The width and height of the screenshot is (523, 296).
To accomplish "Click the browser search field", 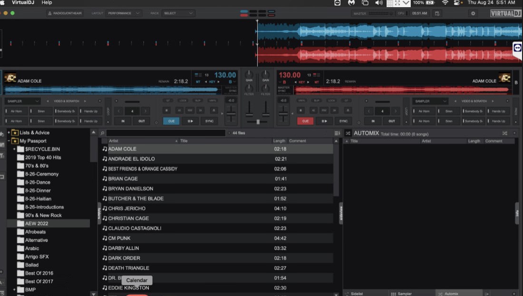I will pos(166,133).
